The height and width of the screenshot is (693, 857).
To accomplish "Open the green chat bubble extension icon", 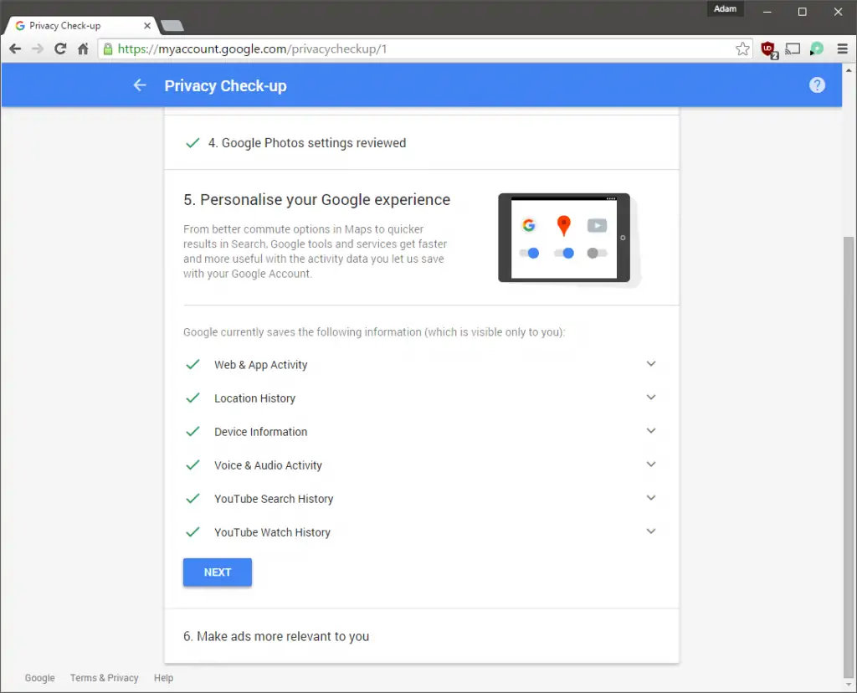I will click(817, 49).
